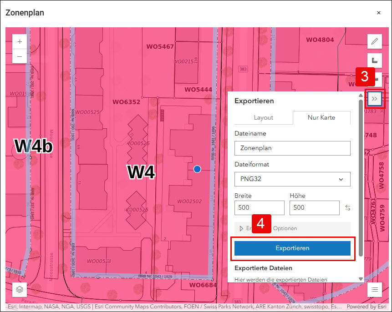
Task: Open the legend list icon at bottom right
Action: pyautogui.click(x=375, y=290)
